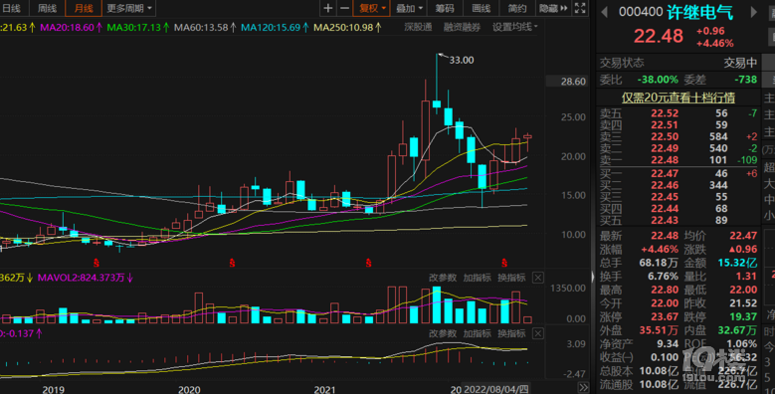Viewport: 775px width, 394px height.
Task: Open the 叠加 overlay dropdown
Action: [409, 8]
